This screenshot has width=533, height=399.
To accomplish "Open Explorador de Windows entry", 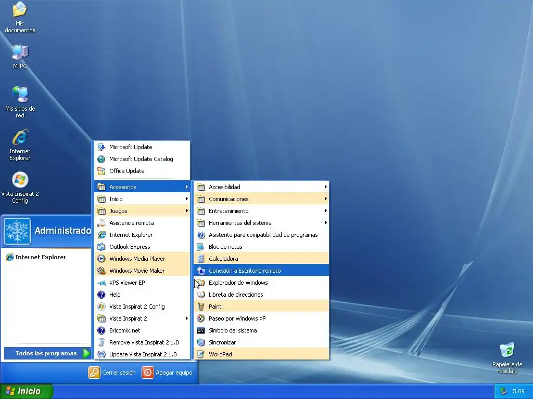I will click(261, 283).
